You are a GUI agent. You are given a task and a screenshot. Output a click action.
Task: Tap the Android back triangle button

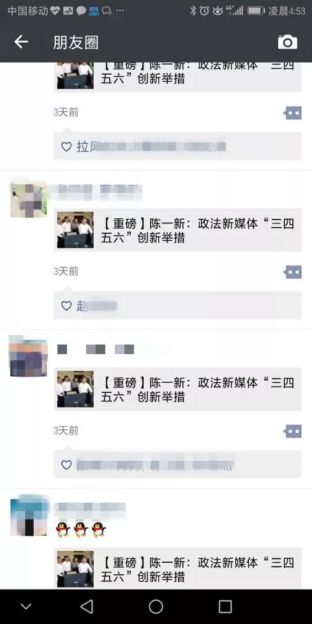(87, 607)
